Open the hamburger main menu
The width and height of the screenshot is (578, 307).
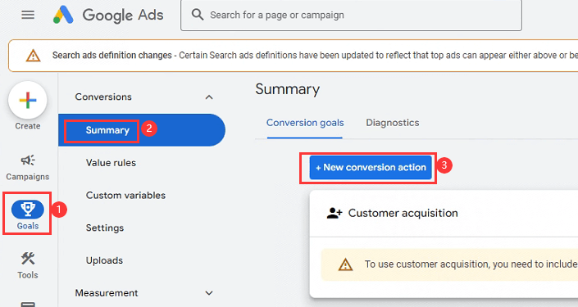(28, 15)
